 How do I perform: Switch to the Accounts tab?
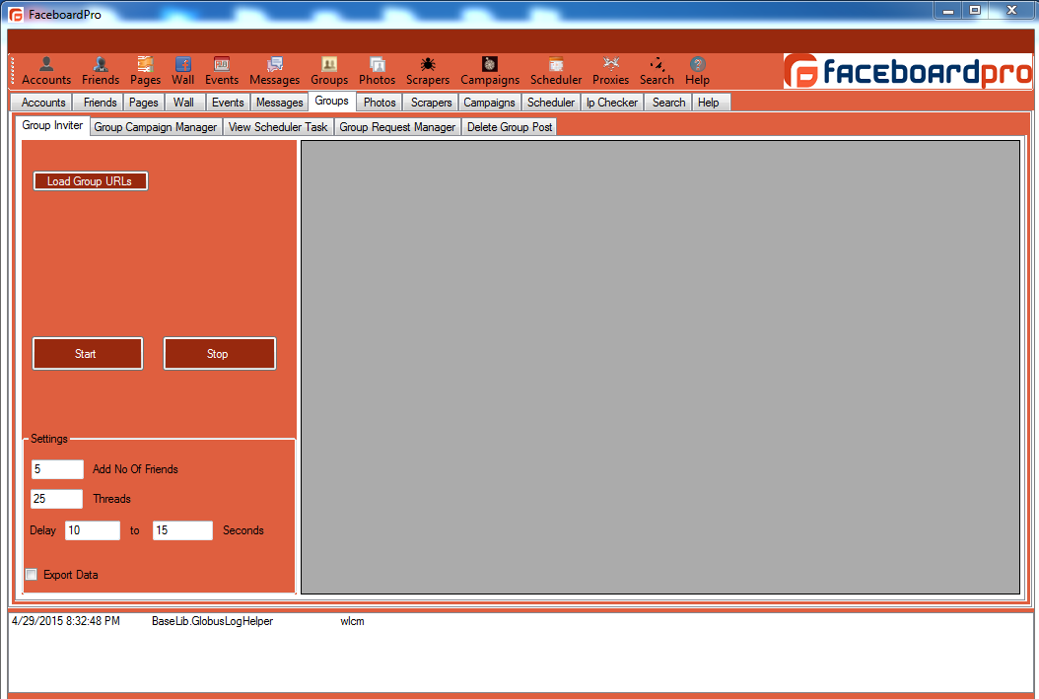[x=43, y=102]
